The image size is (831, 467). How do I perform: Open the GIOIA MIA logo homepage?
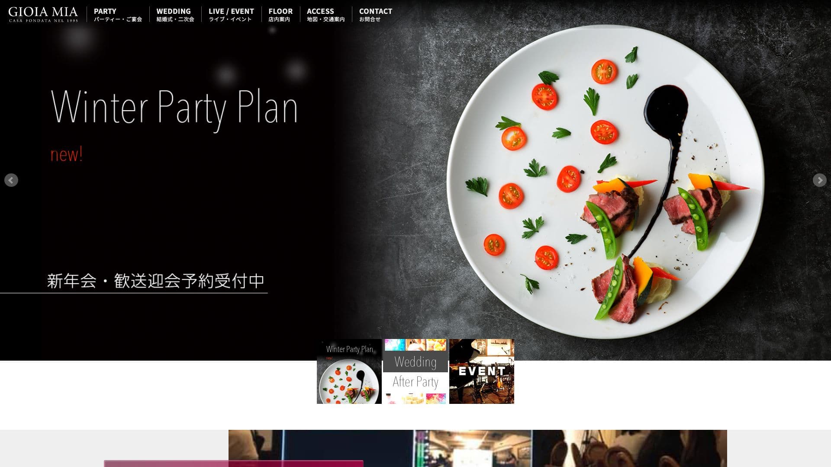43,14
